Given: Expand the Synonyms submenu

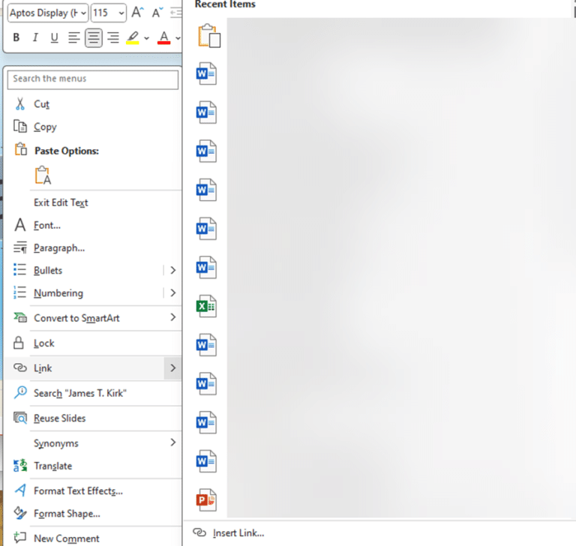Looking at the screenshot, I should (x=93, y=443).
